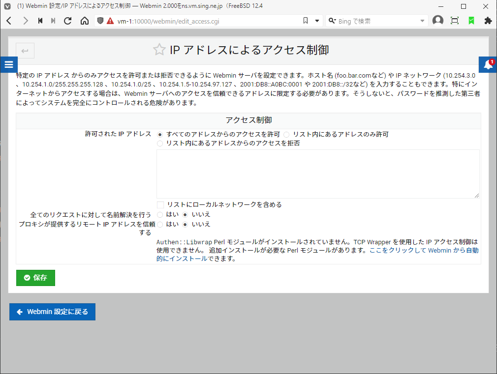Open extensions puzzle-piece menu
The height and width of the screenshot is (374, 497).
(x=488, y=21)
